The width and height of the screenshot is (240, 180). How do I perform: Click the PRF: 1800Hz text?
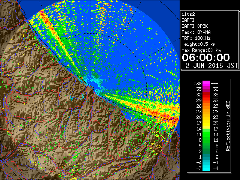point(196,38)
